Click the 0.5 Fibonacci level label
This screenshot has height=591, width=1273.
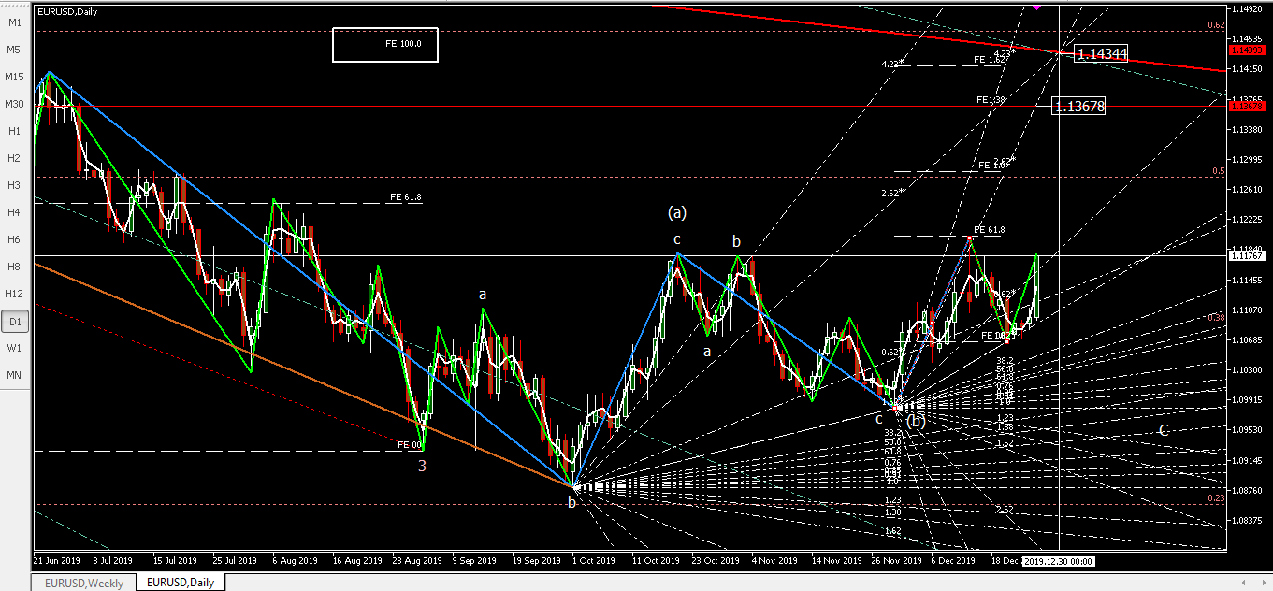click(x=1219, y=171)
